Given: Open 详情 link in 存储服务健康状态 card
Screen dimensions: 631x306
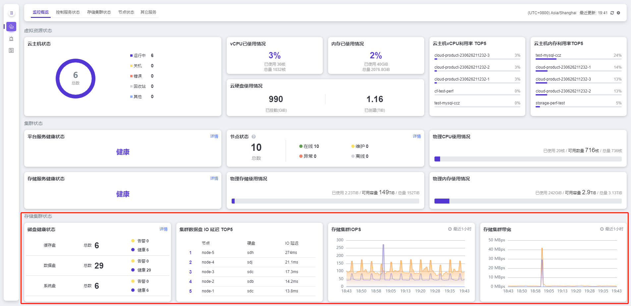Looking at the screenshot, I should click(214, 178).
